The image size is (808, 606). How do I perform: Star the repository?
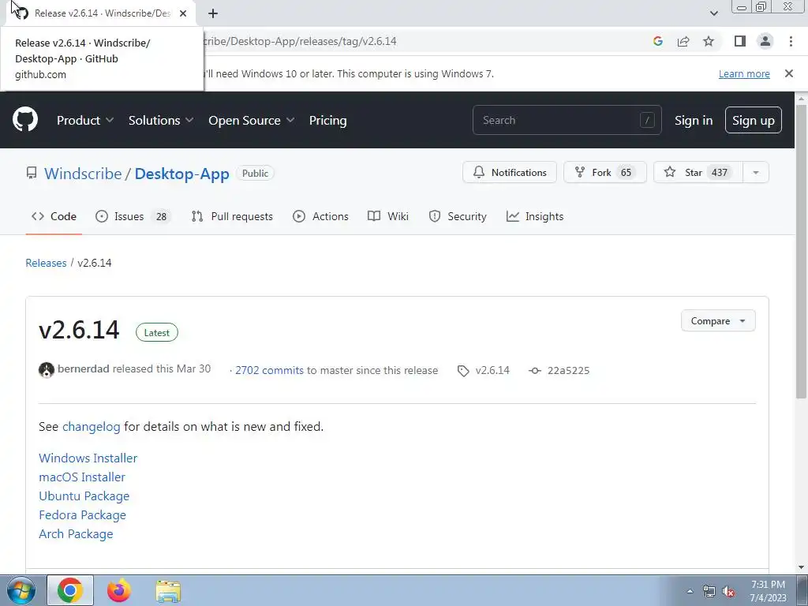[x=698, y=172]
